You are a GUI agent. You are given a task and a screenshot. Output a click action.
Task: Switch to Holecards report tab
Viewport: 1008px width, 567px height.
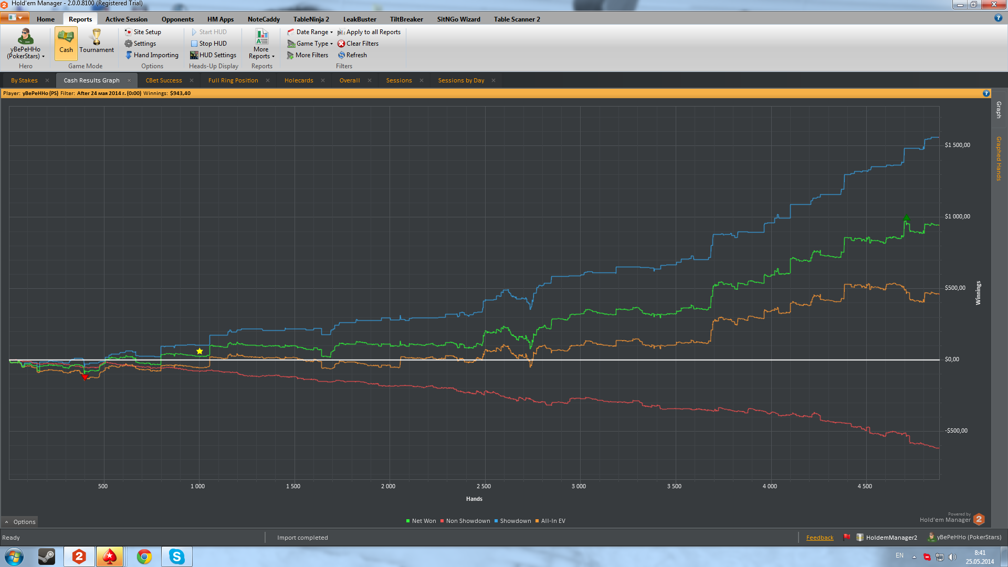(x=299, y=80)
